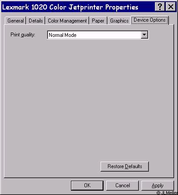
Task: Click the question mark help button
Action: tap(160, 7)
